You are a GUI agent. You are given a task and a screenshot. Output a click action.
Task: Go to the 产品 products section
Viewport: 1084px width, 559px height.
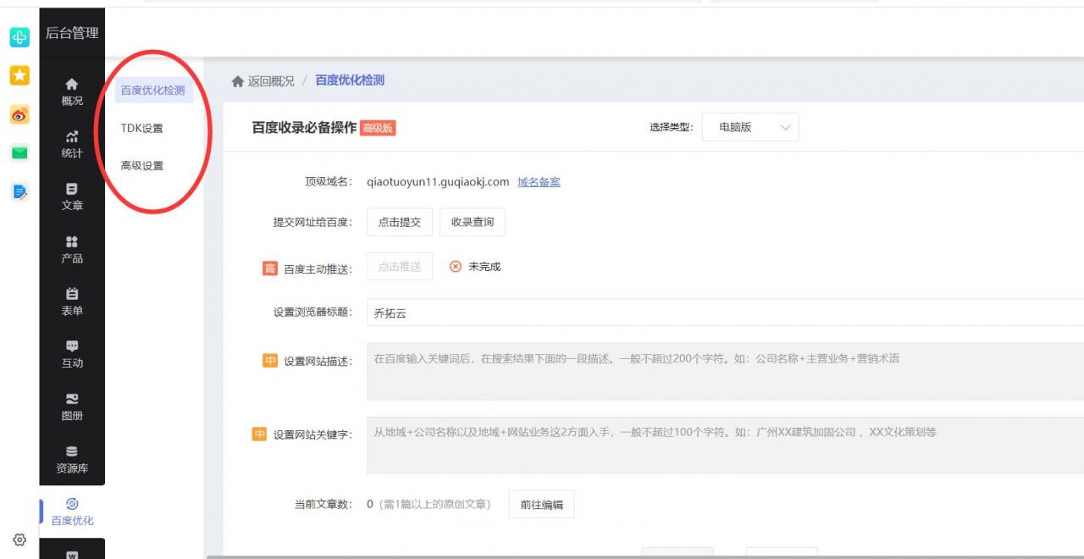pyautogui.click(x=72, y=251)
